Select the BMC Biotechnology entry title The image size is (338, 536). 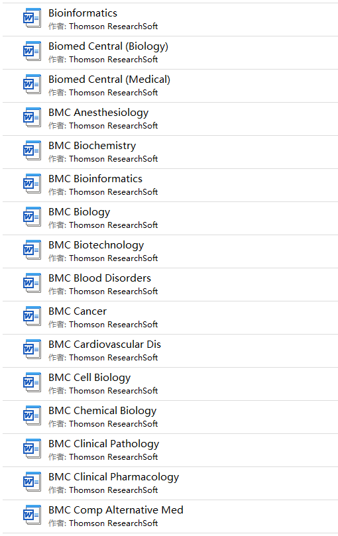(x=96, y=245)
